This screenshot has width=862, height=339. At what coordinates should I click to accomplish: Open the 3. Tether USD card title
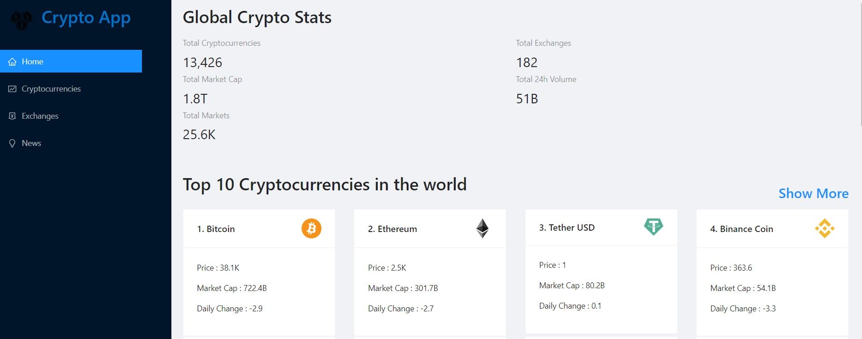(x=567, y=228)
